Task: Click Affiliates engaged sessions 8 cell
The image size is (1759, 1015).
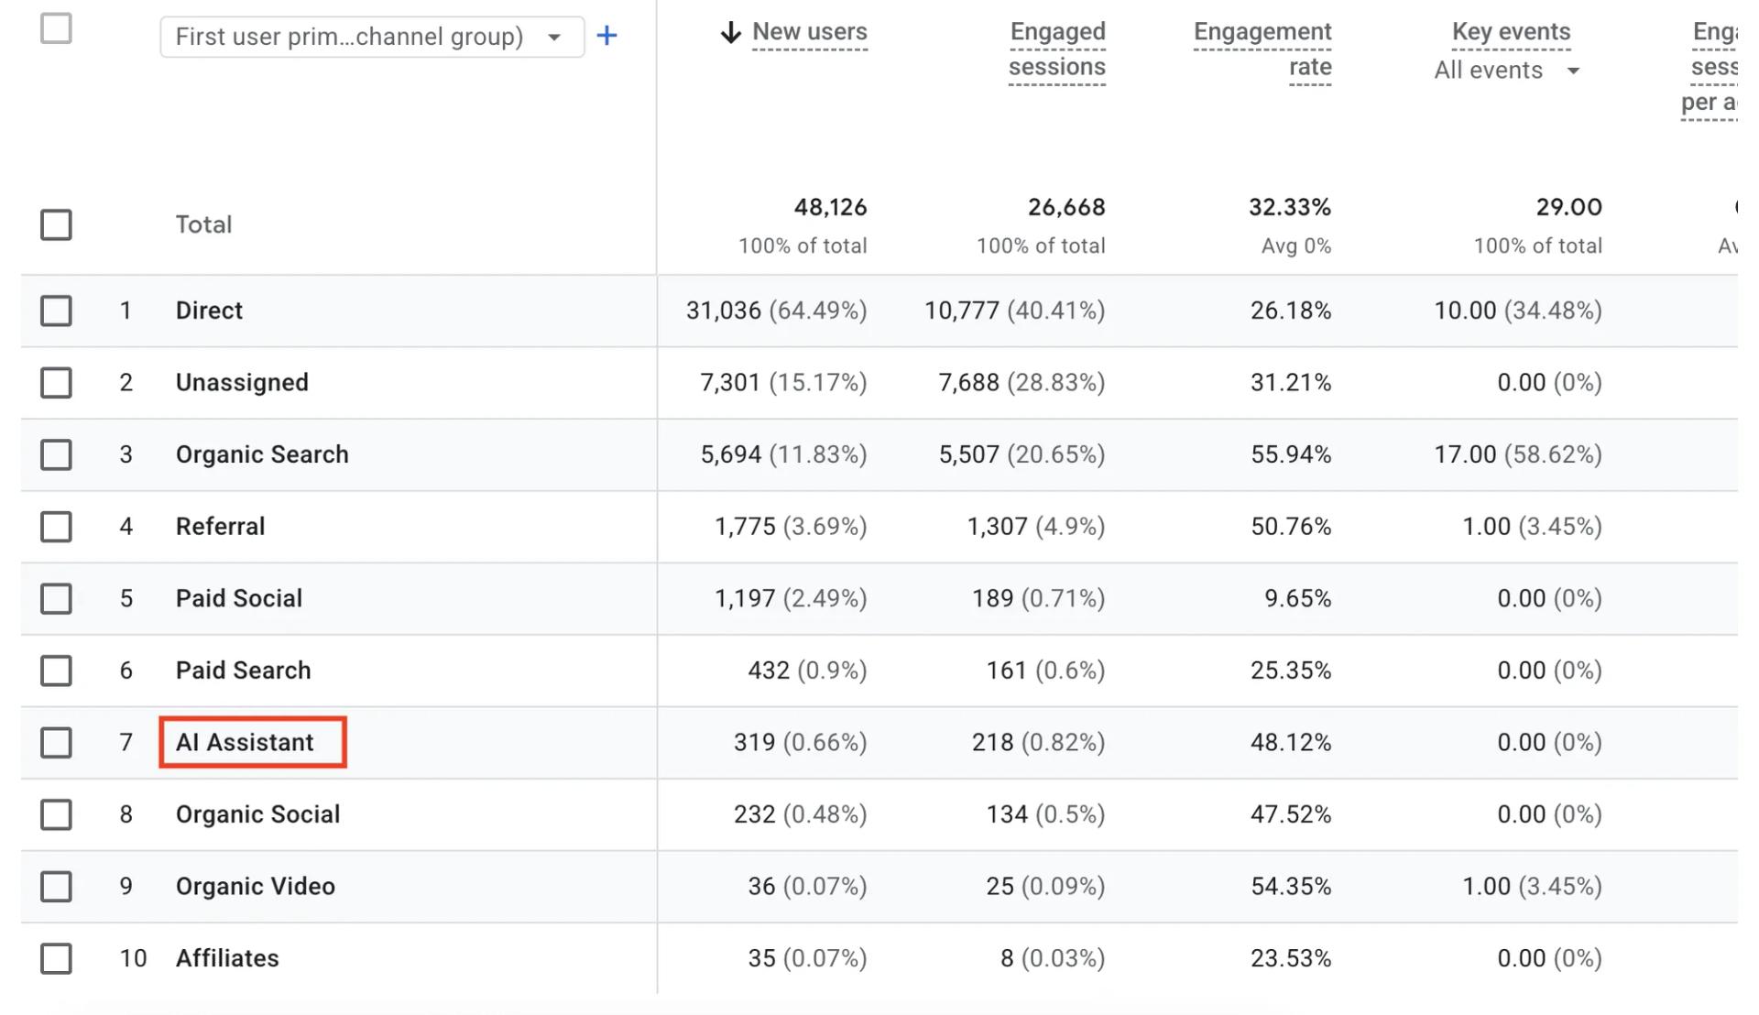Action: 1053,959
